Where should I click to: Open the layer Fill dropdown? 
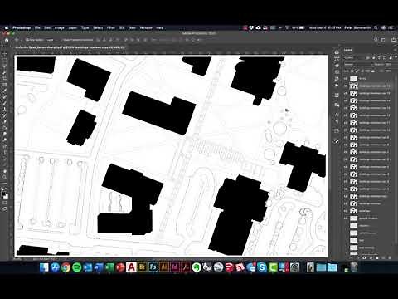(389, 71)
